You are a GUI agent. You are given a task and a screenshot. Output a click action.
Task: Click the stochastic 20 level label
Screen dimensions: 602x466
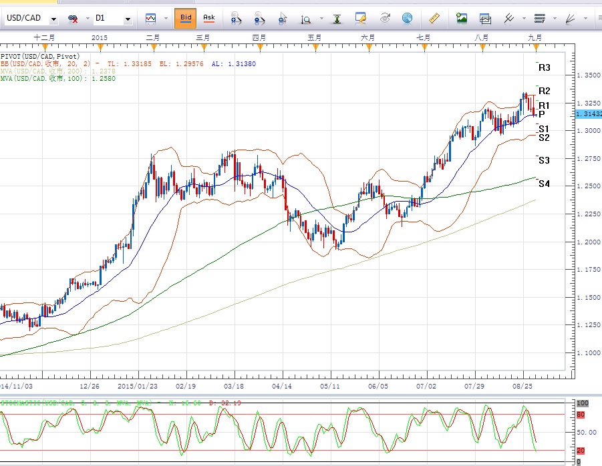pos(581,451)
